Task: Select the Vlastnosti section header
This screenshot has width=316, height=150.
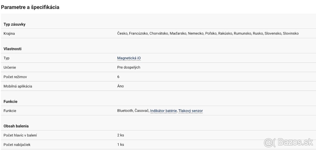Action: coord(13,49)
